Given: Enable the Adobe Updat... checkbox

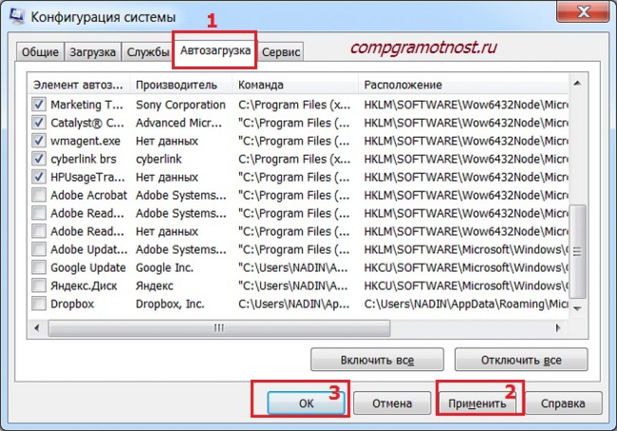Looking at the screenshot, I should [x=39, y=249].
